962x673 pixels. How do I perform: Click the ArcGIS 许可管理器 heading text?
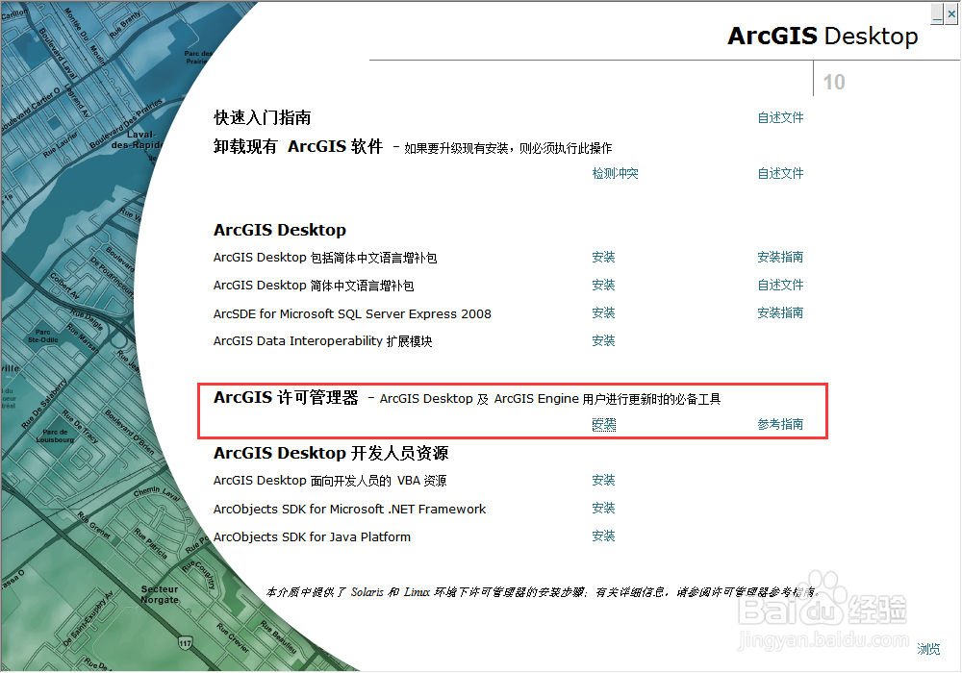(286, 398)
